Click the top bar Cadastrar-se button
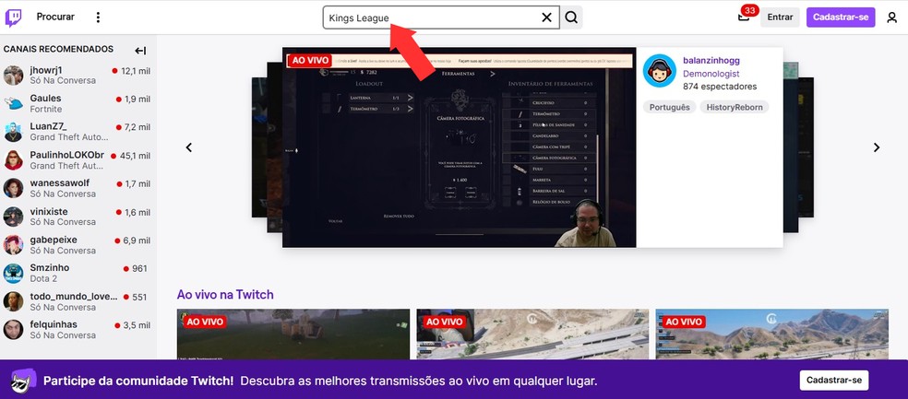Viewport: 908px width, 399px height. pos(841,18)
